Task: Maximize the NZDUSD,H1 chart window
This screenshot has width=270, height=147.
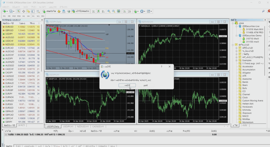Action: pos(218,22)
